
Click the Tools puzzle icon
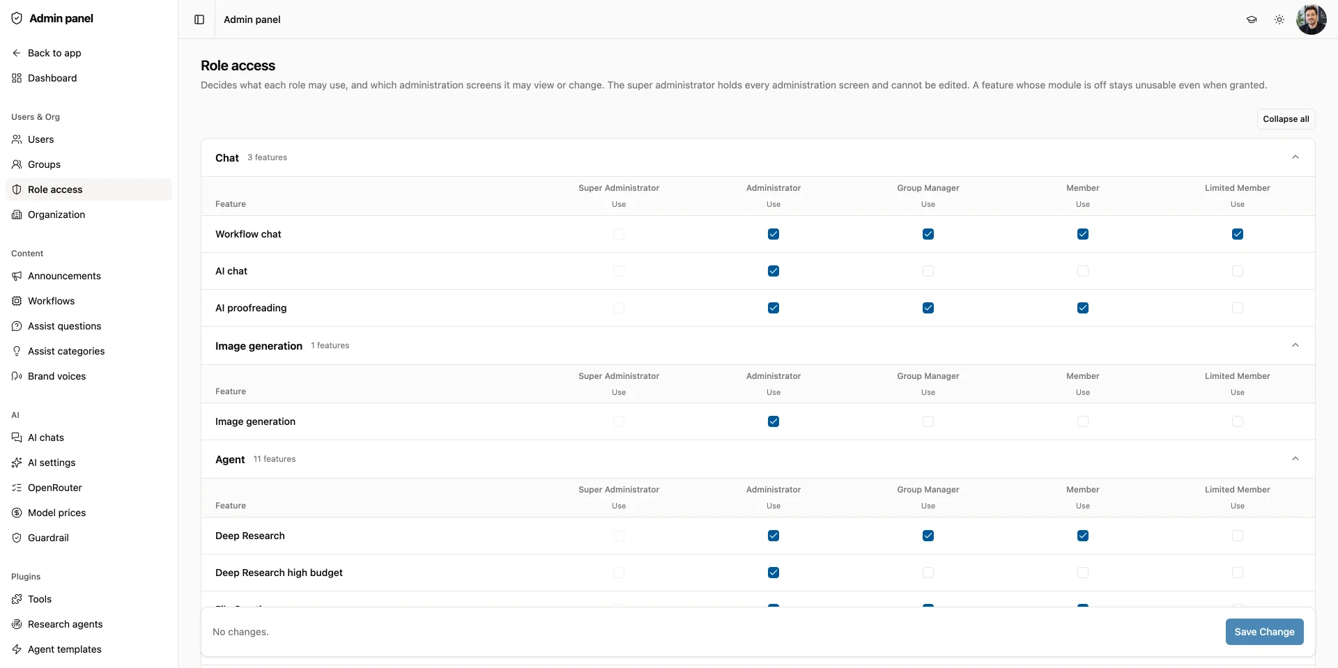[x=17, y=599]
